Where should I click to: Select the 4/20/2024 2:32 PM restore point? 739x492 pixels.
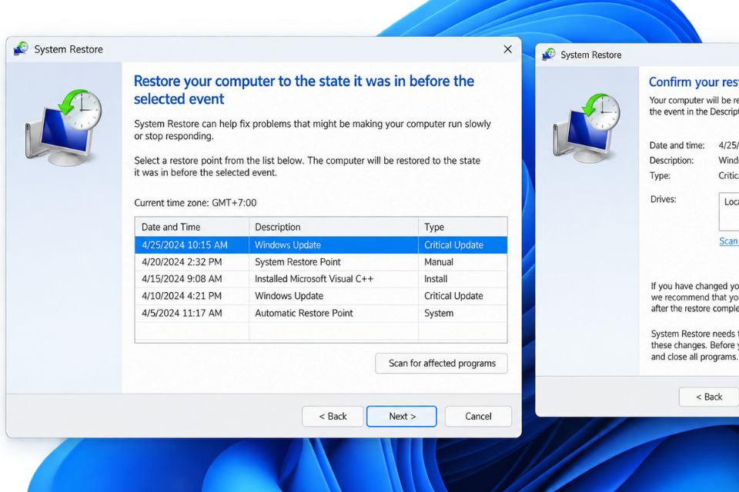click(x=321, y=262)
